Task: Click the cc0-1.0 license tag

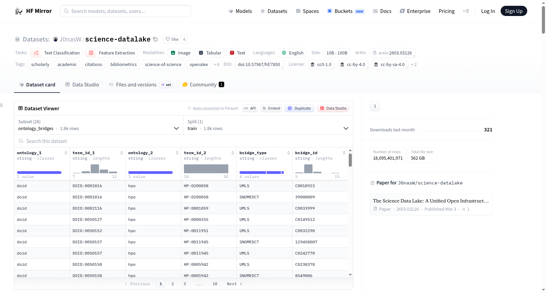Action: (x=321, y=64)
